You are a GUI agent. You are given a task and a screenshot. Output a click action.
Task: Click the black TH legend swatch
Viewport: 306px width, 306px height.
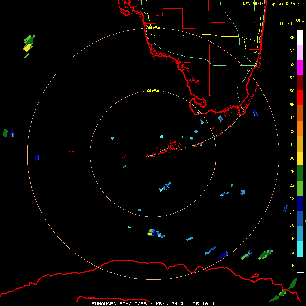(300, 265)
